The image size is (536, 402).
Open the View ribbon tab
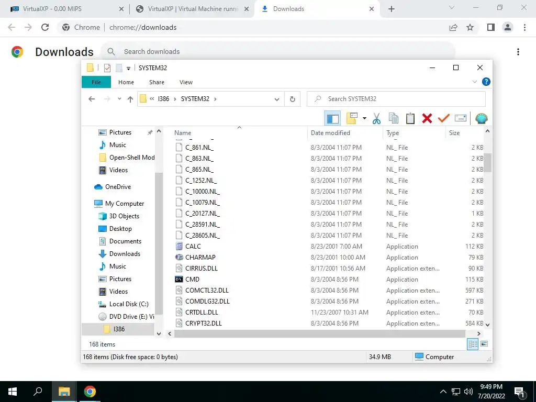(x=186, y=82)
